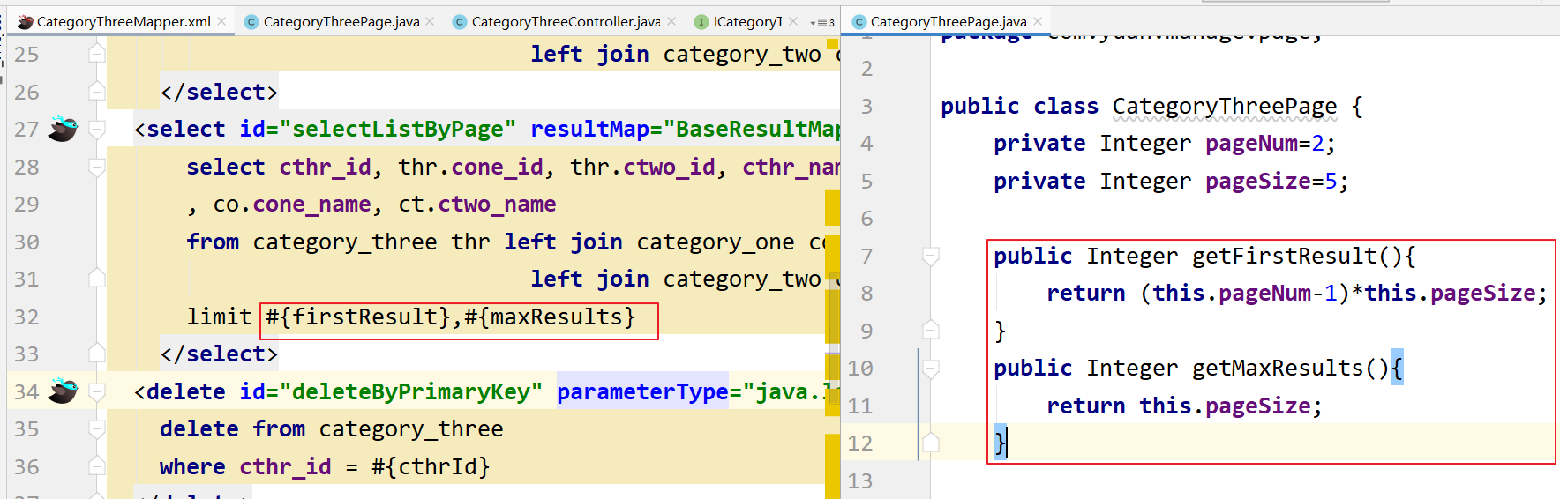Switch to the ICategoryT interface tab
The height and width of the screenshot is (499, 1560).
point(747,21)
